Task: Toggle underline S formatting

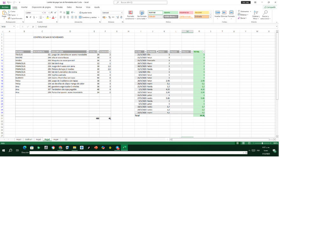Action: pyautogui.click(x=34, y=17)
